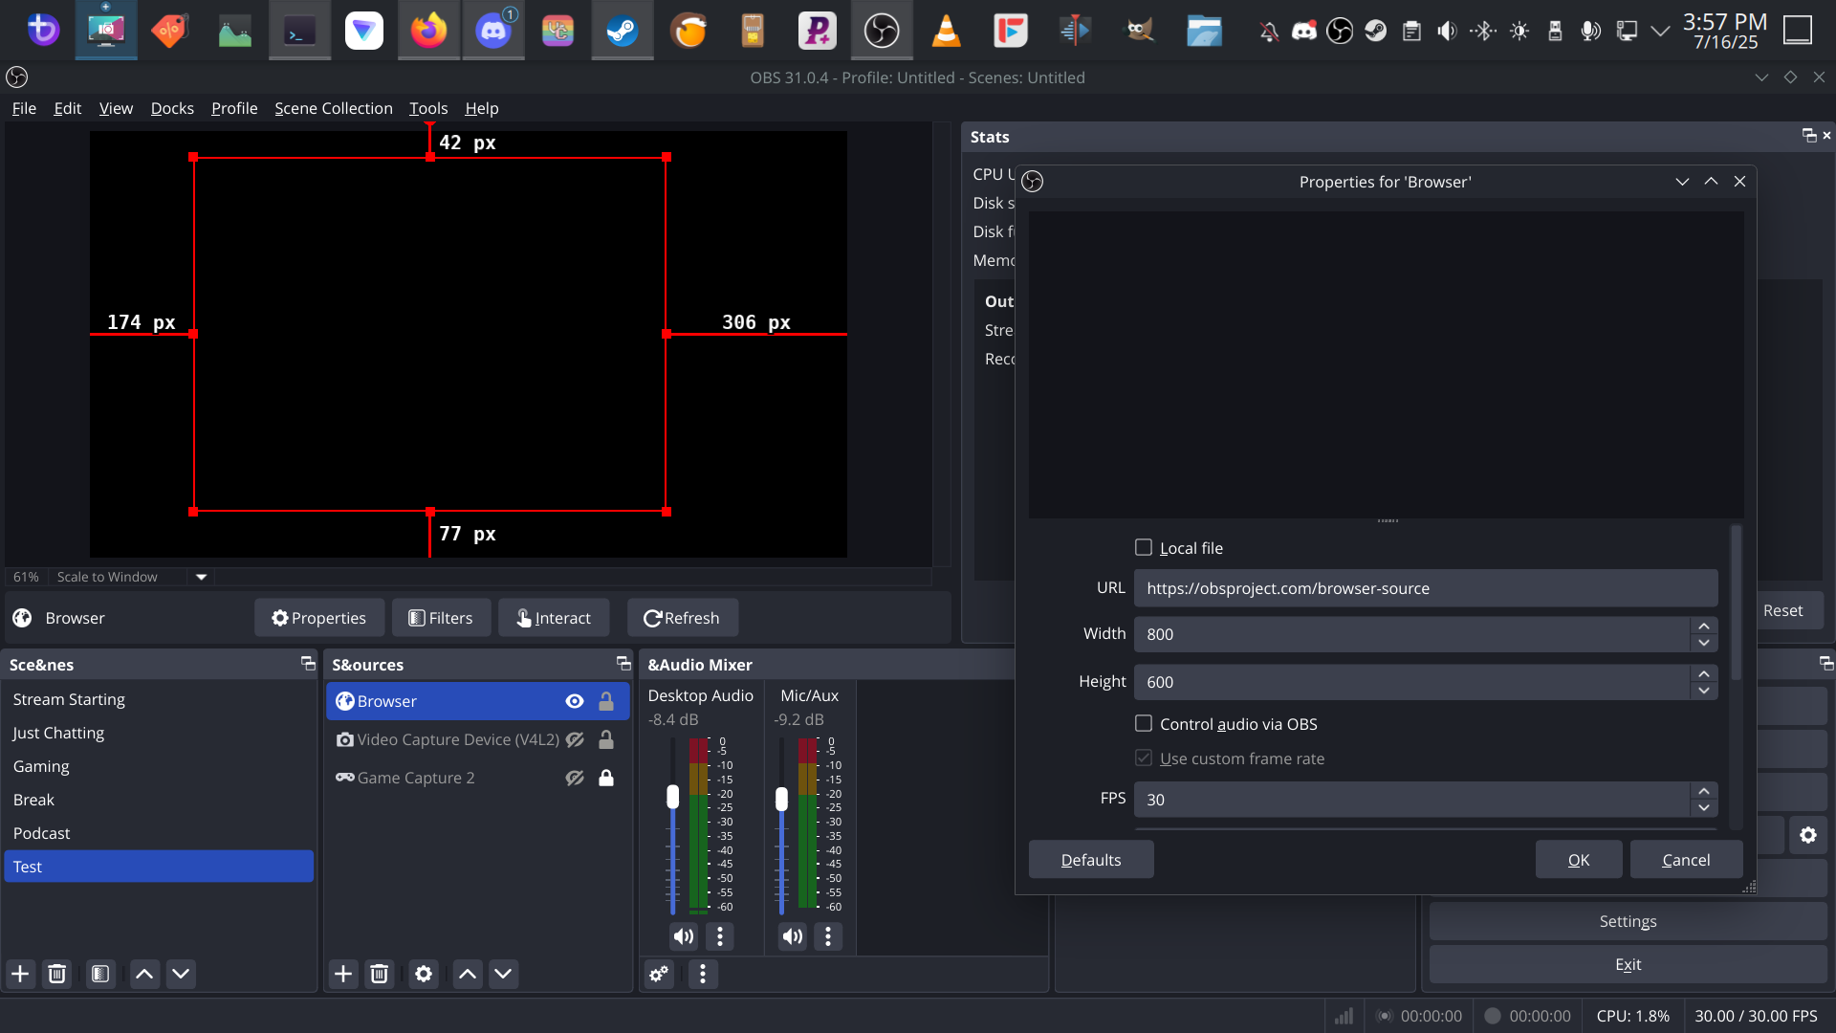Pop out the Scenes dock
This screenshot has width=1836, height=1033.
tap(308, 663)
